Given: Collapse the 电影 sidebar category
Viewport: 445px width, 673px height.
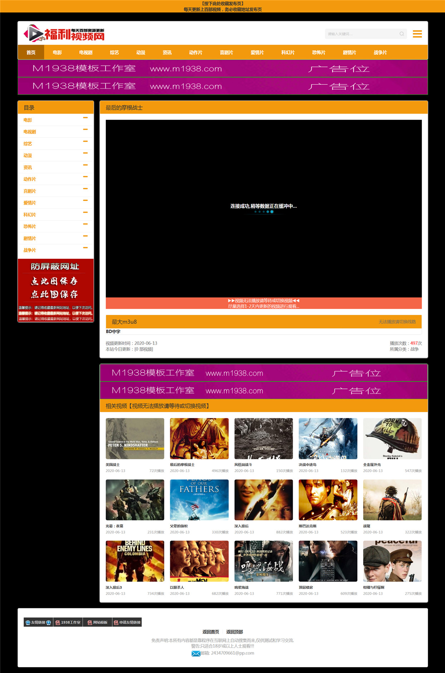Looking at the screenshot, I should pos(85,118).
